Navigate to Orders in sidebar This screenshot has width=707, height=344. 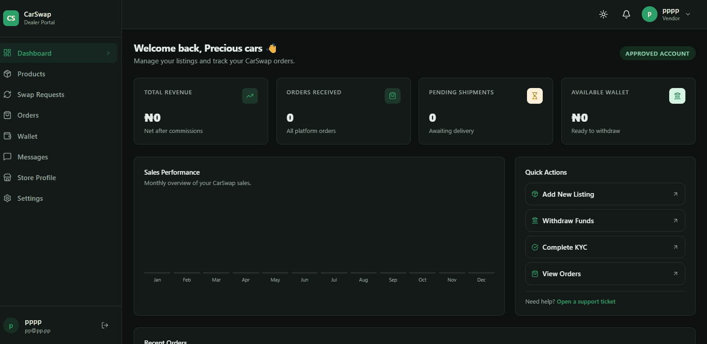click(x=59, y=115)
